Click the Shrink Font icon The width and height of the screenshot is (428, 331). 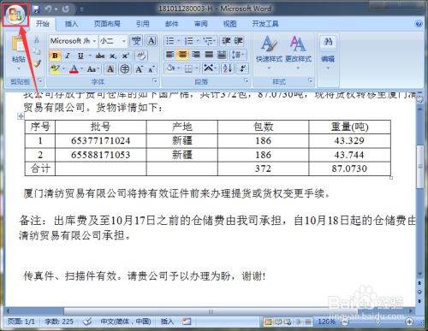click(152, 69)
